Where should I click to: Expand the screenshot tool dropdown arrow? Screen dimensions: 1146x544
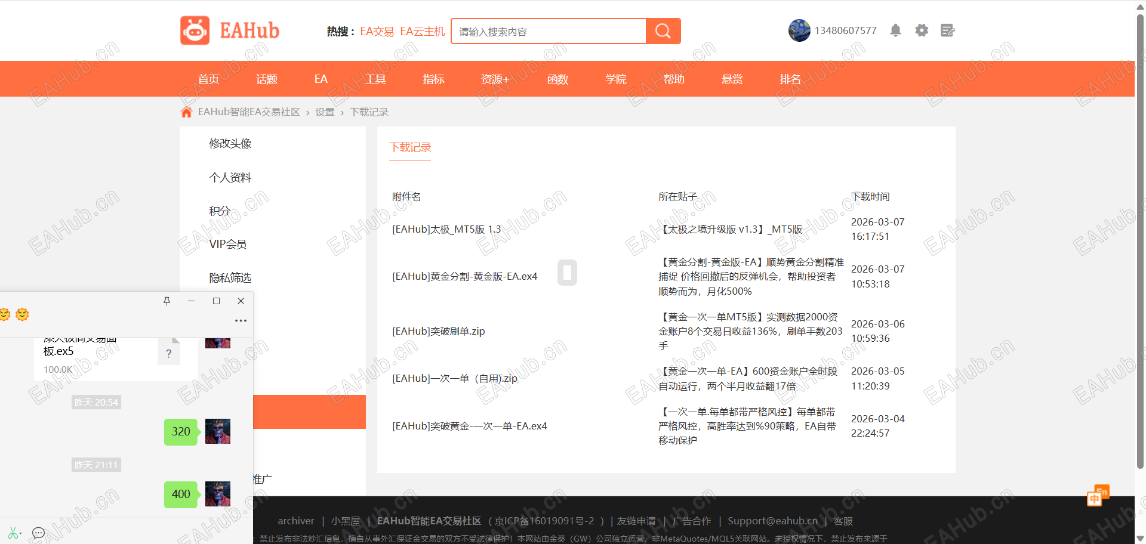21,533
